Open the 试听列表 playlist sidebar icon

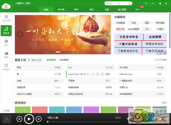point(6,18)
